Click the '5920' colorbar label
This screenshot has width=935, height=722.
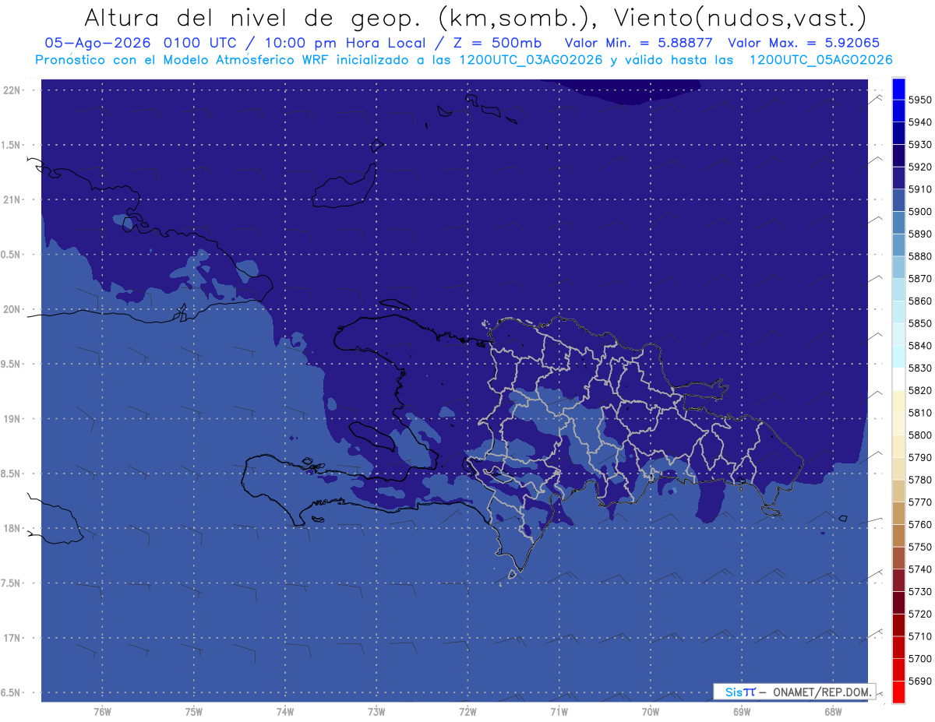pos(919,167)
